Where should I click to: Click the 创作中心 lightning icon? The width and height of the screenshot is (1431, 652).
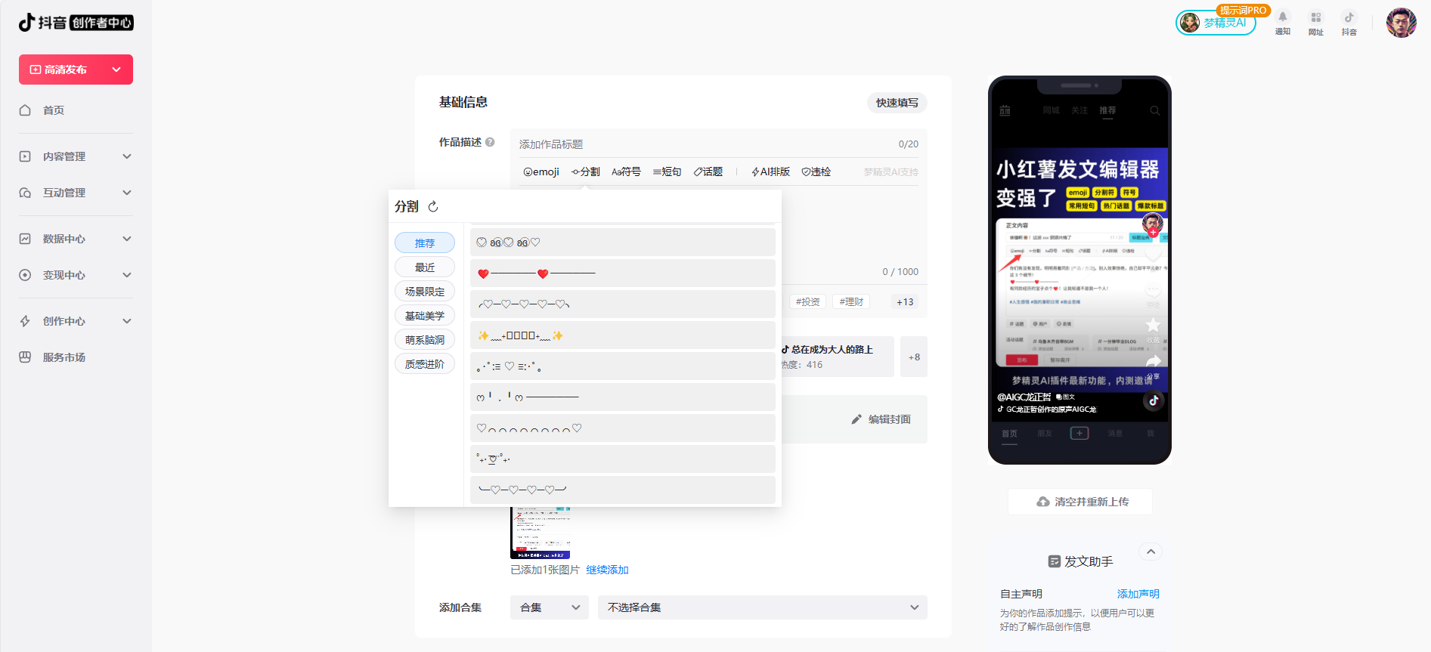pos(25,321)
